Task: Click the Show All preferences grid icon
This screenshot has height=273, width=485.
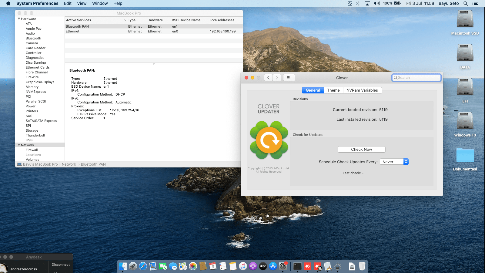Action: pos(289,78)
